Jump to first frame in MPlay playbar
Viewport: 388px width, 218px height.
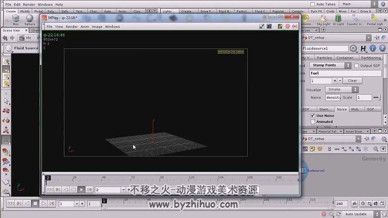[x=50, y=190]
